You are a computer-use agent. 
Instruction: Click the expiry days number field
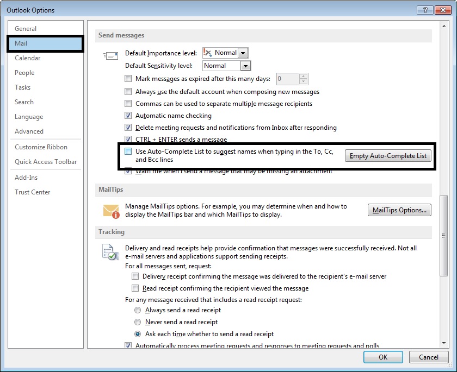point(288,79)
